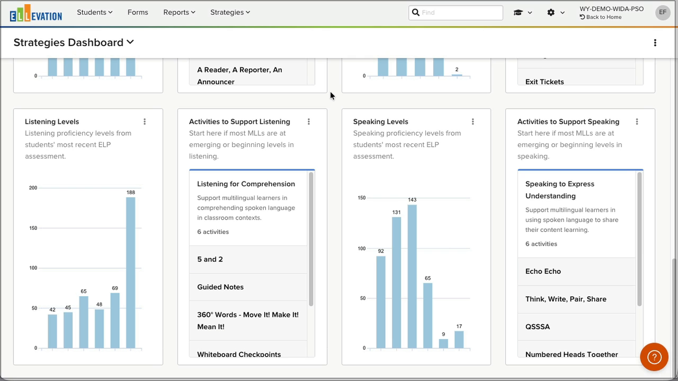Screen dimensions: 678x381
Task: Select the Echo Echo activity
Action: (543, 271)
